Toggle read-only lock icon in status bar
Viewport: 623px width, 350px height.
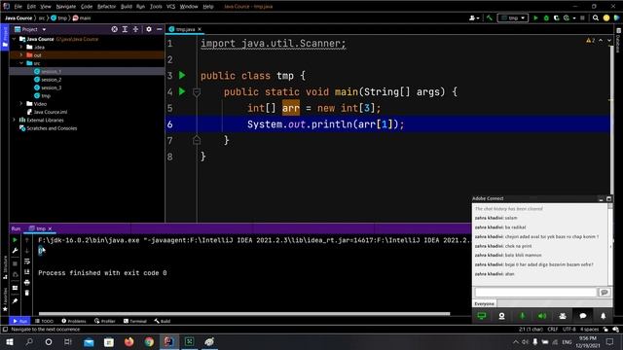605,330
